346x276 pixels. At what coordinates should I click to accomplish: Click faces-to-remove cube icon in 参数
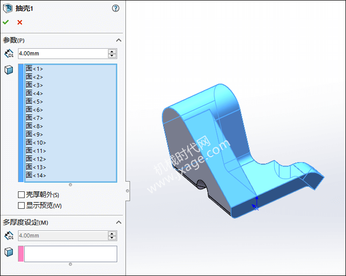point(9,70)
